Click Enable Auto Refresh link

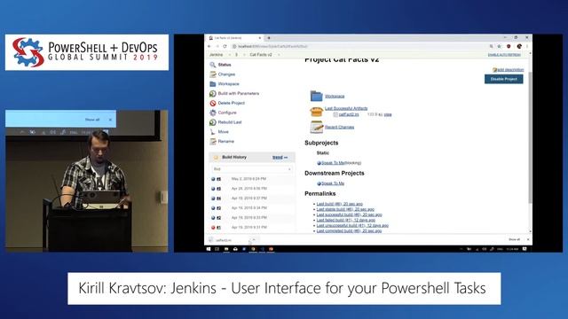(504, 55)
